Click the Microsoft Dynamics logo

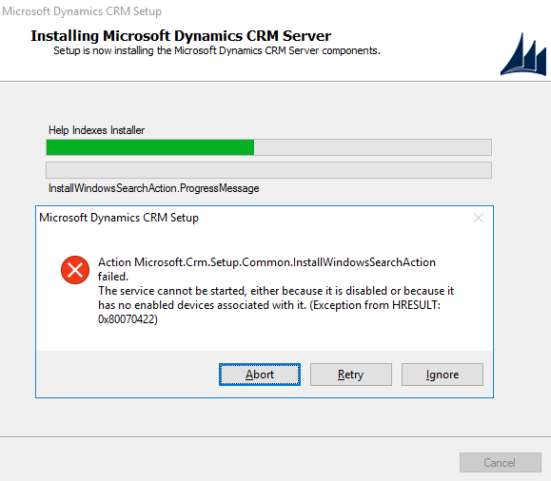tap(523, 54)
